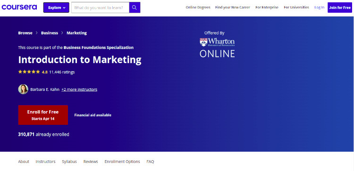Open instructor Barbara E. Kahn's name
The image size is (354, 171).
45,90
